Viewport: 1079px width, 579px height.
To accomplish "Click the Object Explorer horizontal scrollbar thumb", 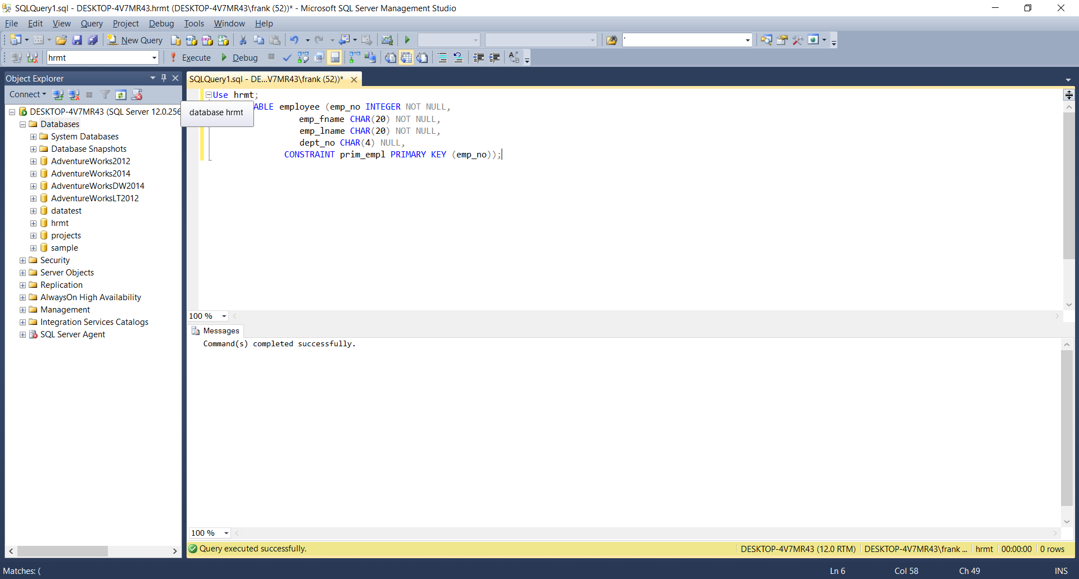I will 62,551.
